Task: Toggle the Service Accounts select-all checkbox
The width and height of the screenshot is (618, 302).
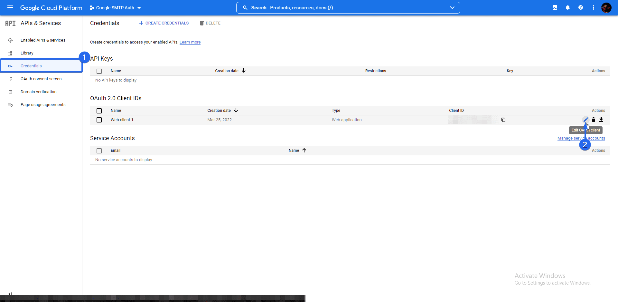Action: (x=99, y=151)
